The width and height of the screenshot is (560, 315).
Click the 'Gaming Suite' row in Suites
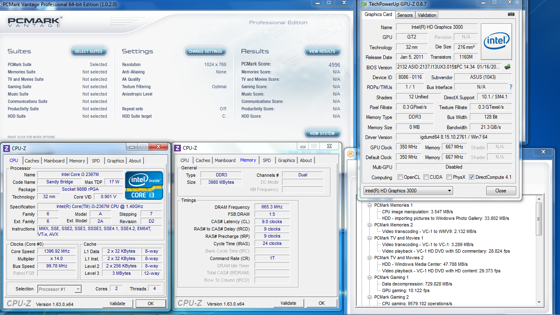point(57,87)
